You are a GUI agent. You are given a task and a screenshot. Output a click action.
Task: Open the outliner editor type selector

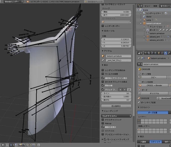140,6
